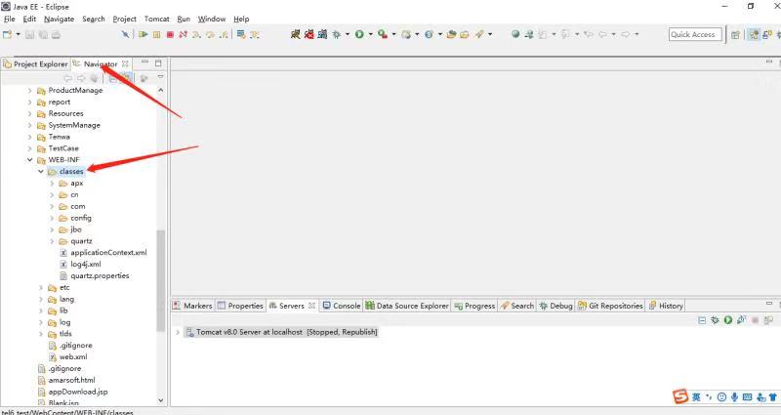Open the History tab
Viewport: 781px width, 415px height.
666,306
